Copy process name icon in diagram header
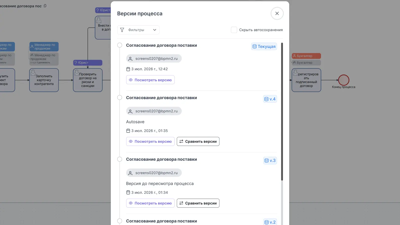Viewport: 400px width, 225px height. (x=45, y=6)
